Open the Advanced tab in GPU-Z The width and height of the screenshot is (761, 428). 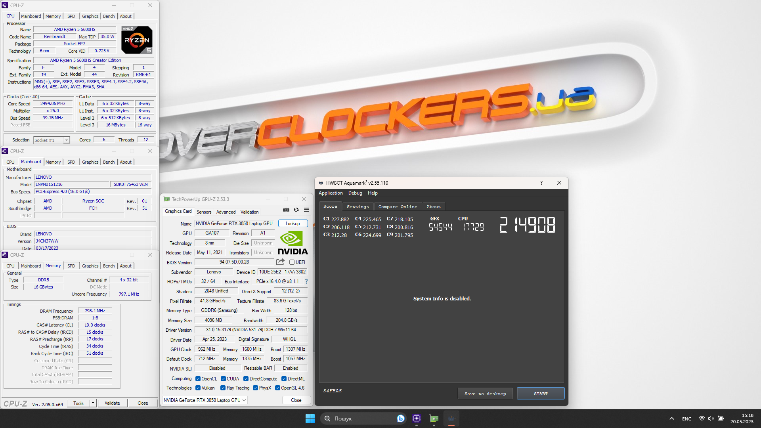pos(226,212)
